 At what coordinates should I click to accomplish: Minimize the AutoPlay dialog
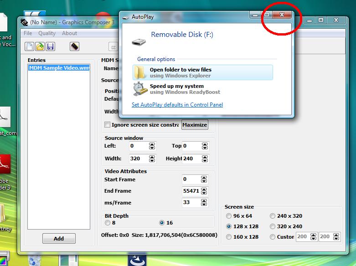[x=255, y=15]
